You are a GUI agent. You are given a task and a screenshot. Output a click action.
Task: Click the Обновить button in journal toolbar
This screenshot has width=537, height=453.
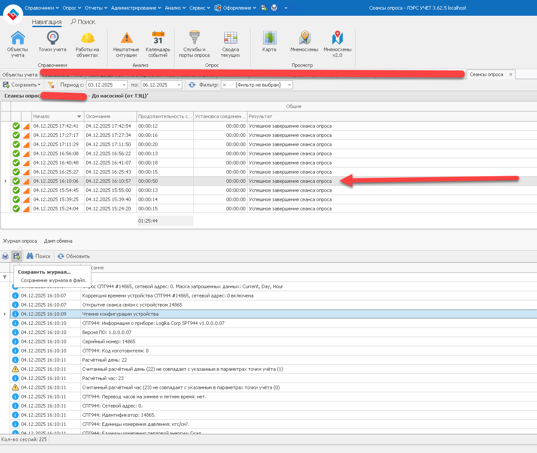[x=73, y=256]
